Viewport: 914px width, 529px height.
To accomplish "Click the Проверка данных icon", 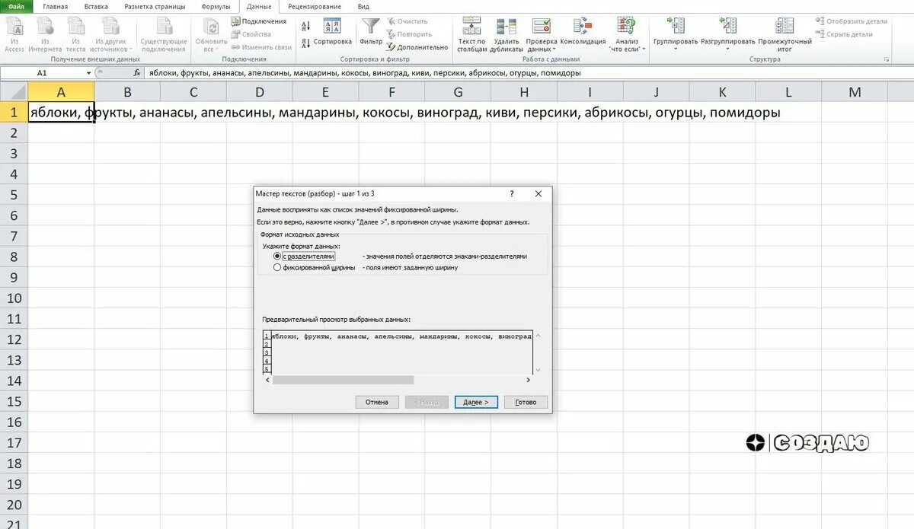I will coord(542,27).
